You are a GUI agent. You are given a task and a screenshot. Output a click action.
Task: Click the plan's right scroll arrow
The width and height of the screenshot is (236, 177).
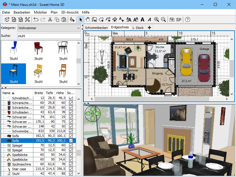(227, 99)
